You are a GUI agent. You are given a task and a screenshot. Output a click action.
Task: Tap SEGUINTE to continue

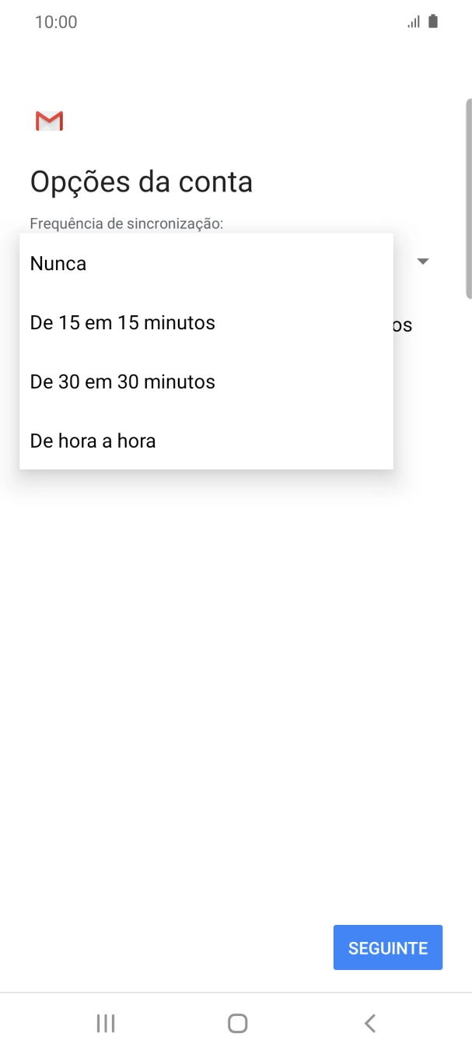pyautogui.click(x=387, y=947)
